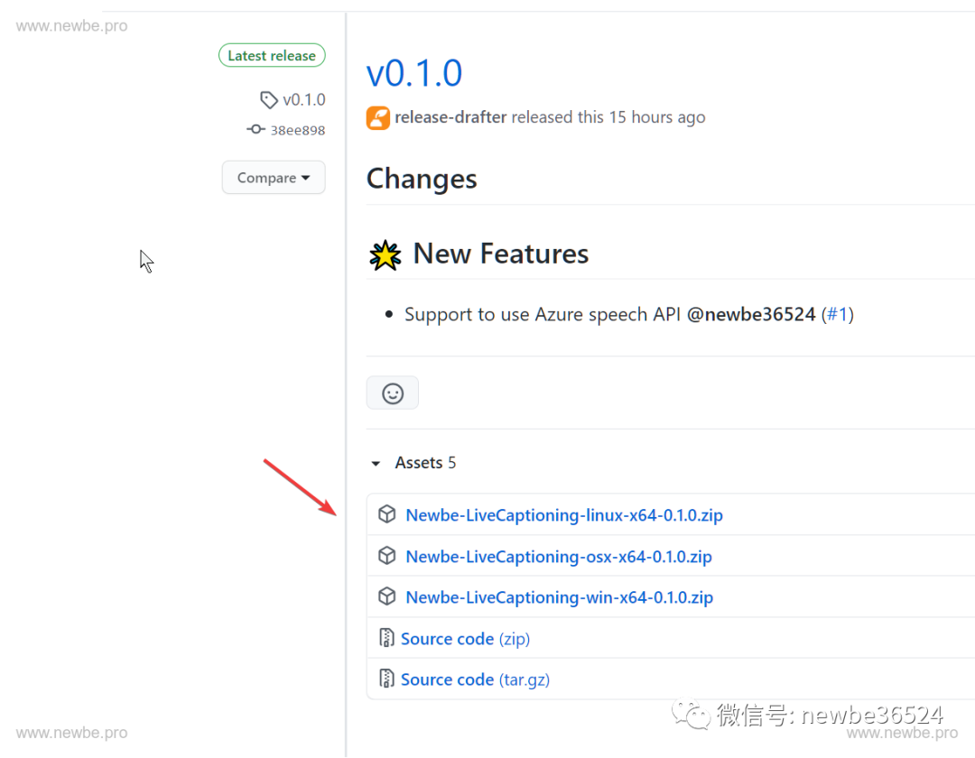
Task: Click file icon for Source code (tar.gz)
Action: [x=386, y=679]
